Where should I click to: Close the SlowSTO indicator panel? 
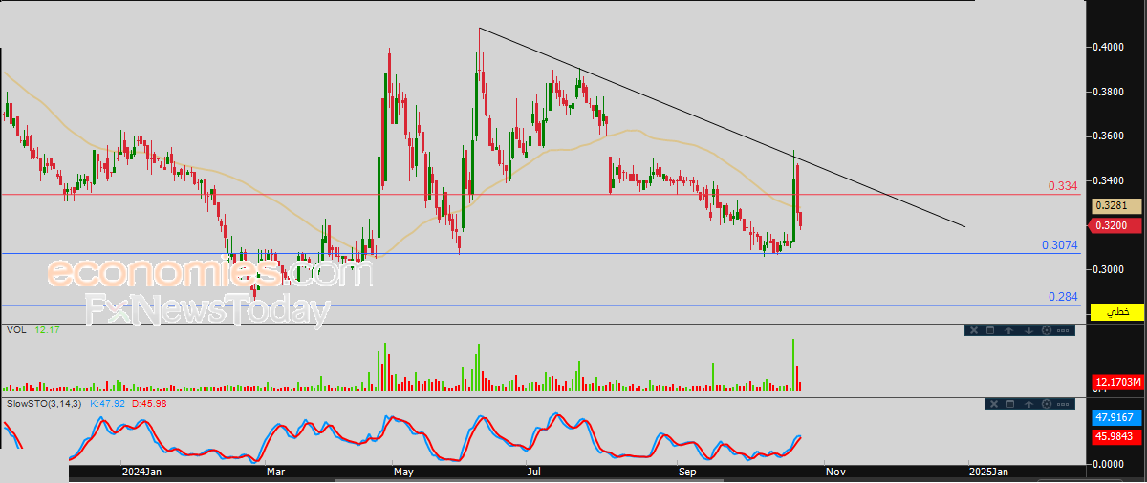(994, 404)
